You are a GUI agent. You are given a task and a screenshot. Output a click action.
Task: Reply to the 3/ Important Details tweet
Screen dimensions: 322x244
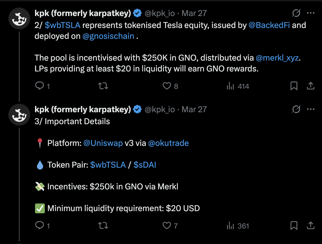[40, 226]
